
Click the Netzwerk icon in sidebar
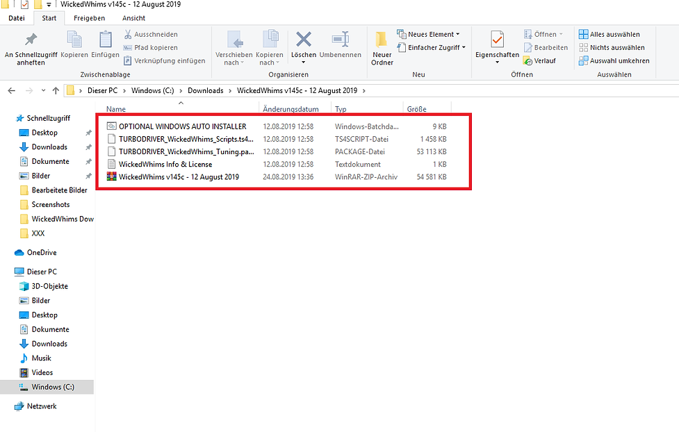(19, 406)
